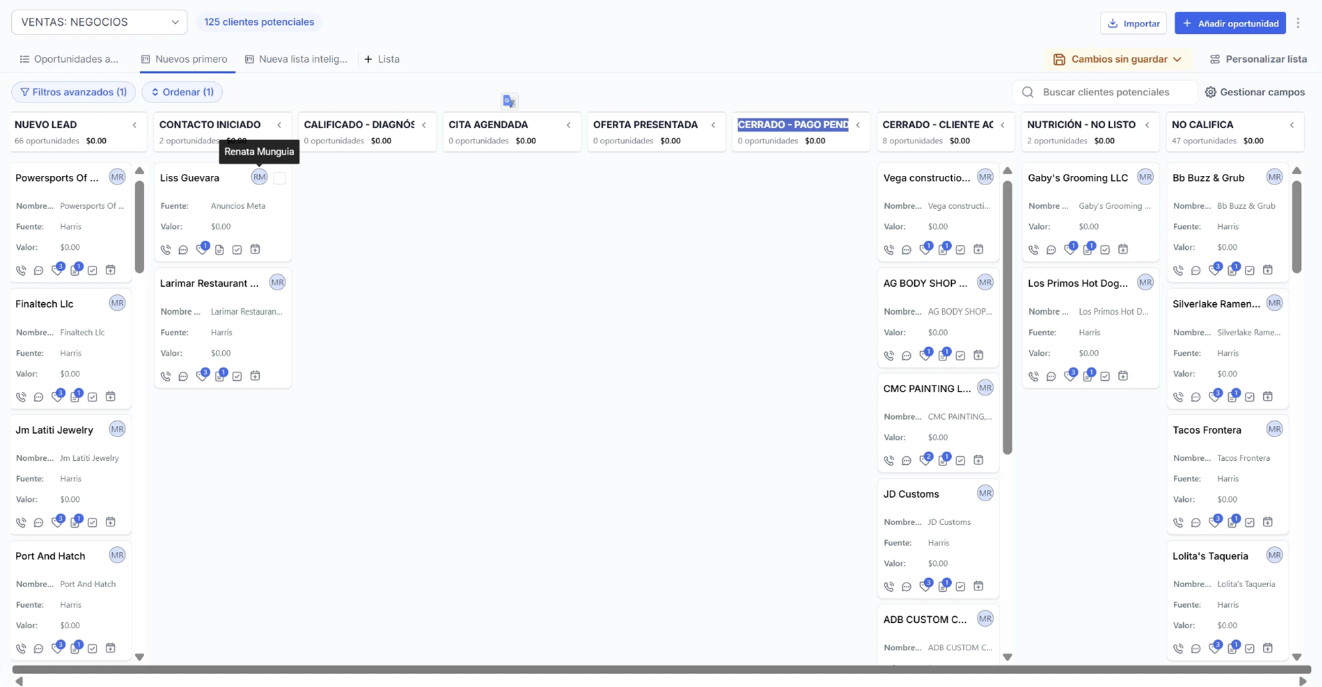Open Gestionar campos settings
Image resolution: width=1322 pixels, height=687 pixels.
click(x=1255, y=92)
